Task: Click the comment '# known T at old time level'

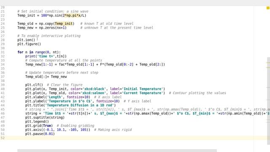Action: click(107, 24)
